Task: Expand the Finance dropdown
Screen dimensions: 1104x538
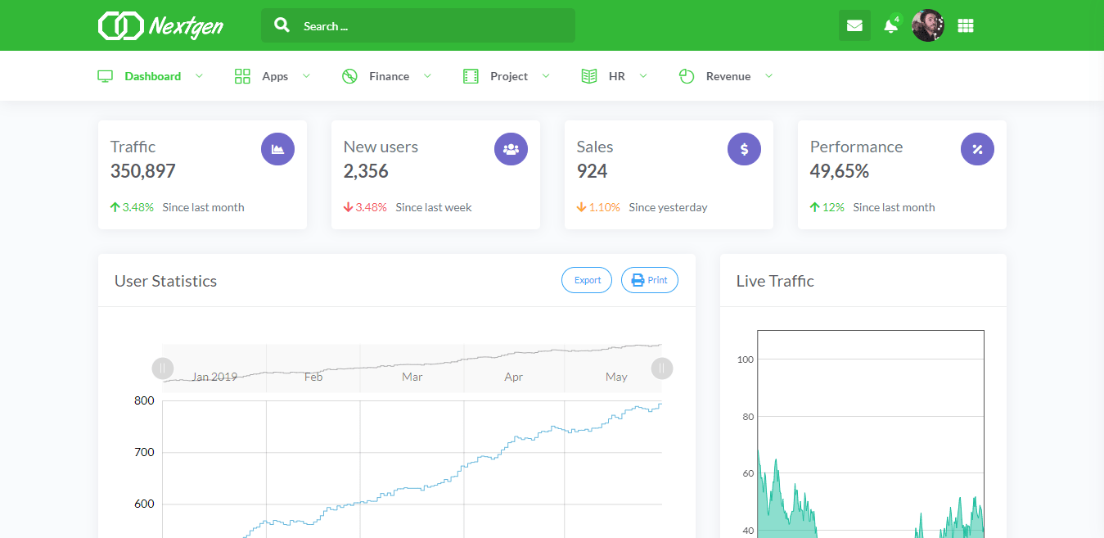Action: coord(427,75)
